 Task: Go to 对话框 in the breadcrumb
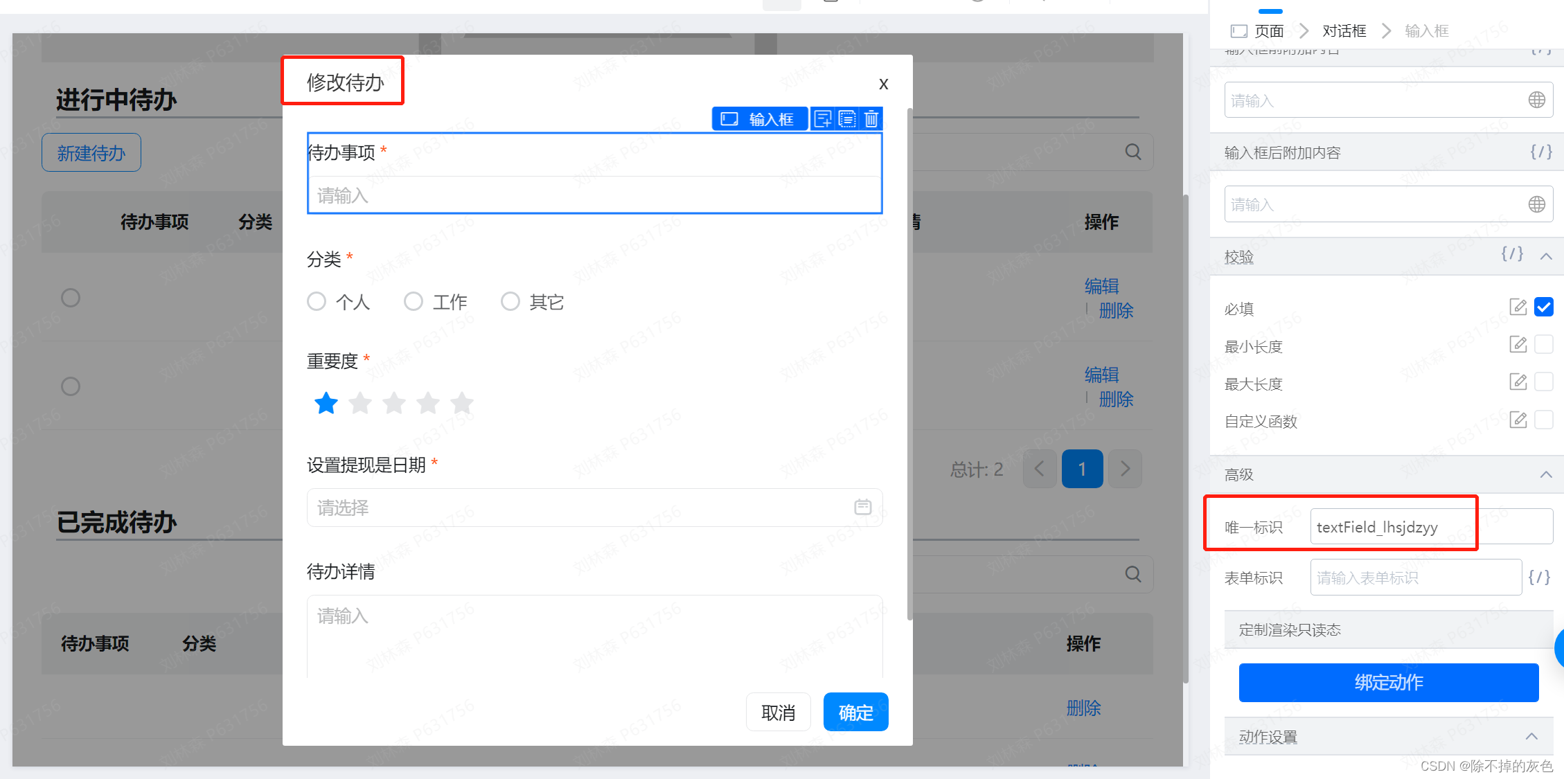(1344, 31)
